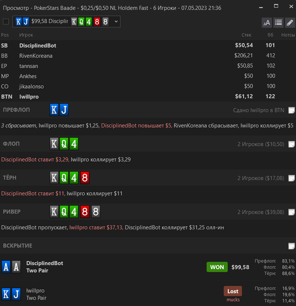This screenshot has height=306, width=296.
Task: Add a note on the River street
Action: pos(291,212)
